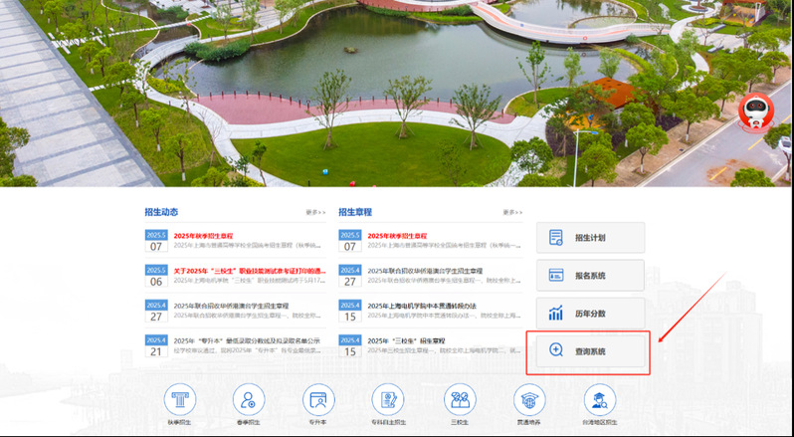
Task: Open the 春季招生 icon
Action: 249,401
